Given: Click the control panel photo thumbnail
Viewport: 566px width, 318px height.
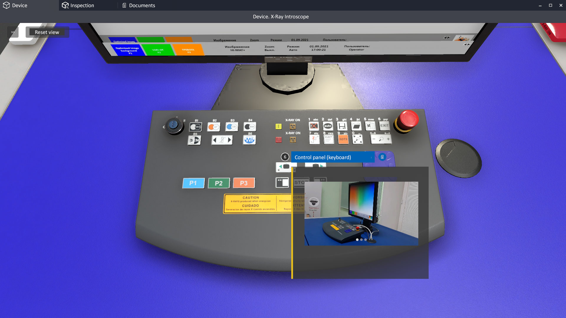Looking at the screenshot, I should 361,213.
